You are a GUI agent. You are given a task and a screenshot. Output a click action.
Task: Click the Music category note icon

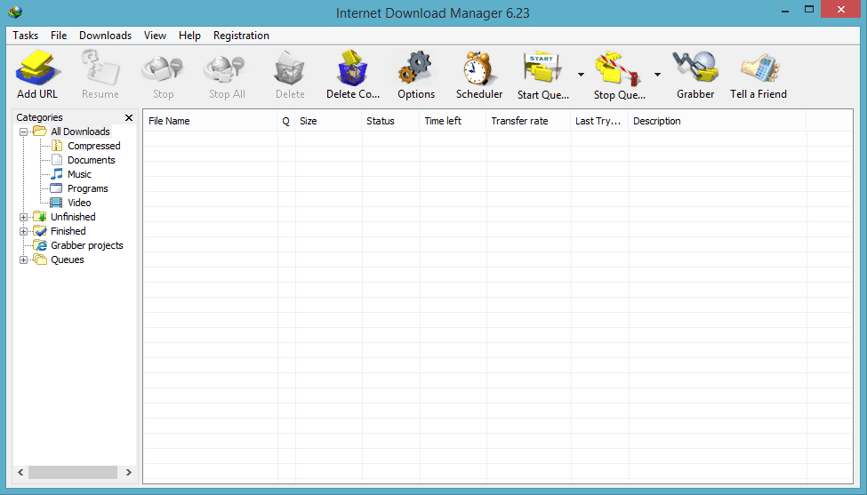coord(57,174)
